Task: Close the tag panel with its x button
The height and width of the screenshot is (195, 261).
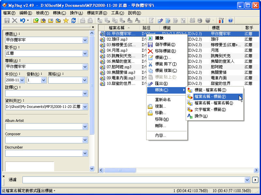Action: point(93,27)
